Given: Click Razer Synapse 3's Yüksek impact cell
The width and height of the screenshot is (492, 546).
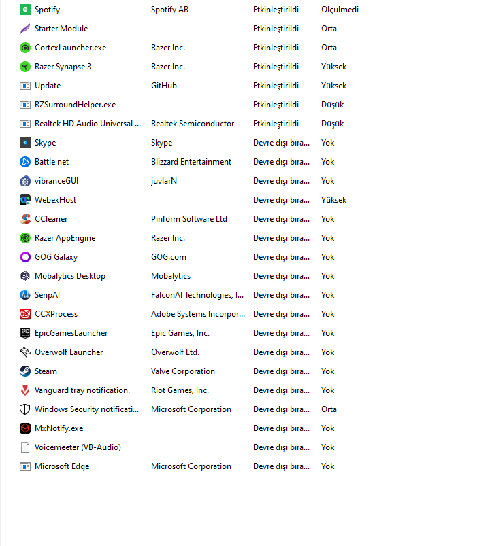Looking at the screenshot, I should (334, 67).
